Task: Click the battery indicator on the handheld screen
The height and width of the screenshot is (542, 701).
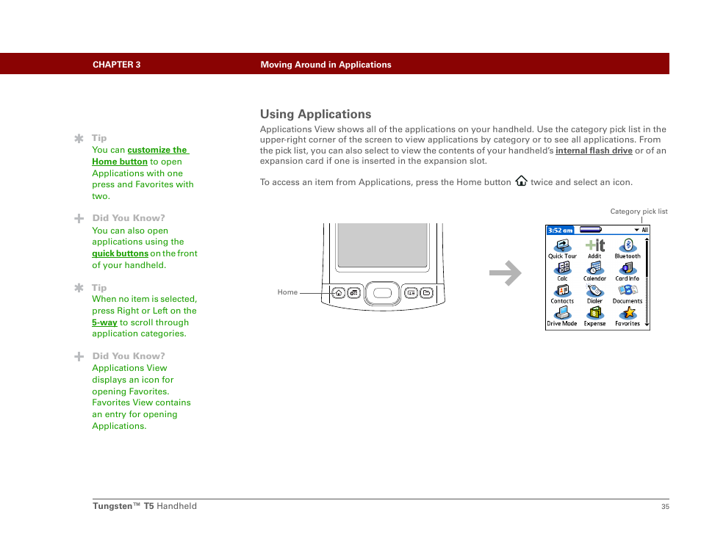Action: click(591, 230)
